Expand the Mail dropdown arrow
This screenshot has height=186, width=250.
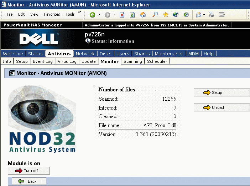(204, 15)
